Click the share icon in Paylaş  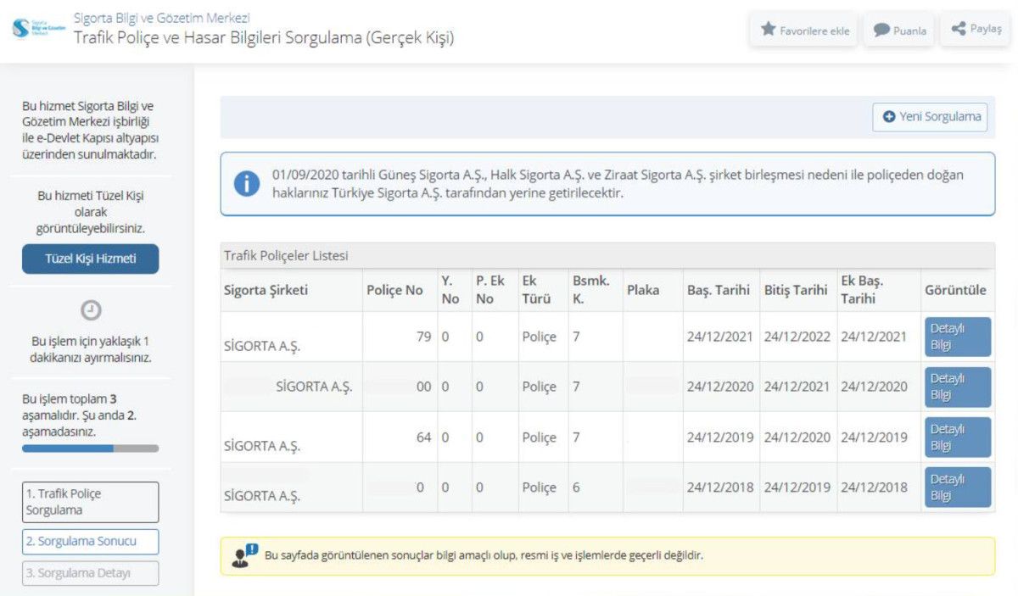[959, 29]
